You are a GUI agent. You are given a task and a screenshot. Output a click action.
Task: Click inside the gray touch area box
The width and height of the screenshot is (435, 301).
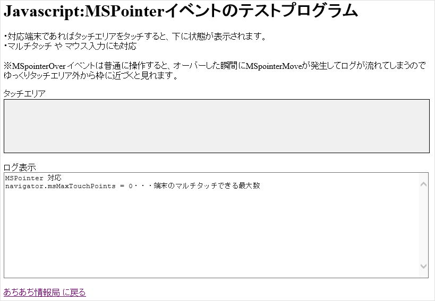(216, 126)
